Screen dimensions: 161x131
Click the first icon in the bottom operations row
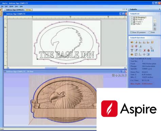(x=132, y=54)
